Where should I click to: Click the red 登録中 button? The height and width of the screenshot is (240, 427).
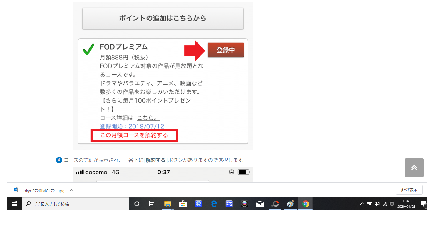pos(225,50)
